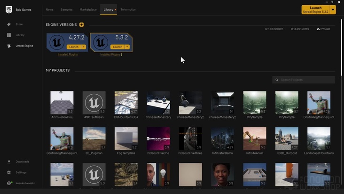The height and width of the screenshot is (194, 344).
Task: Switch to the News tab
Action: (x=50, y=10)
